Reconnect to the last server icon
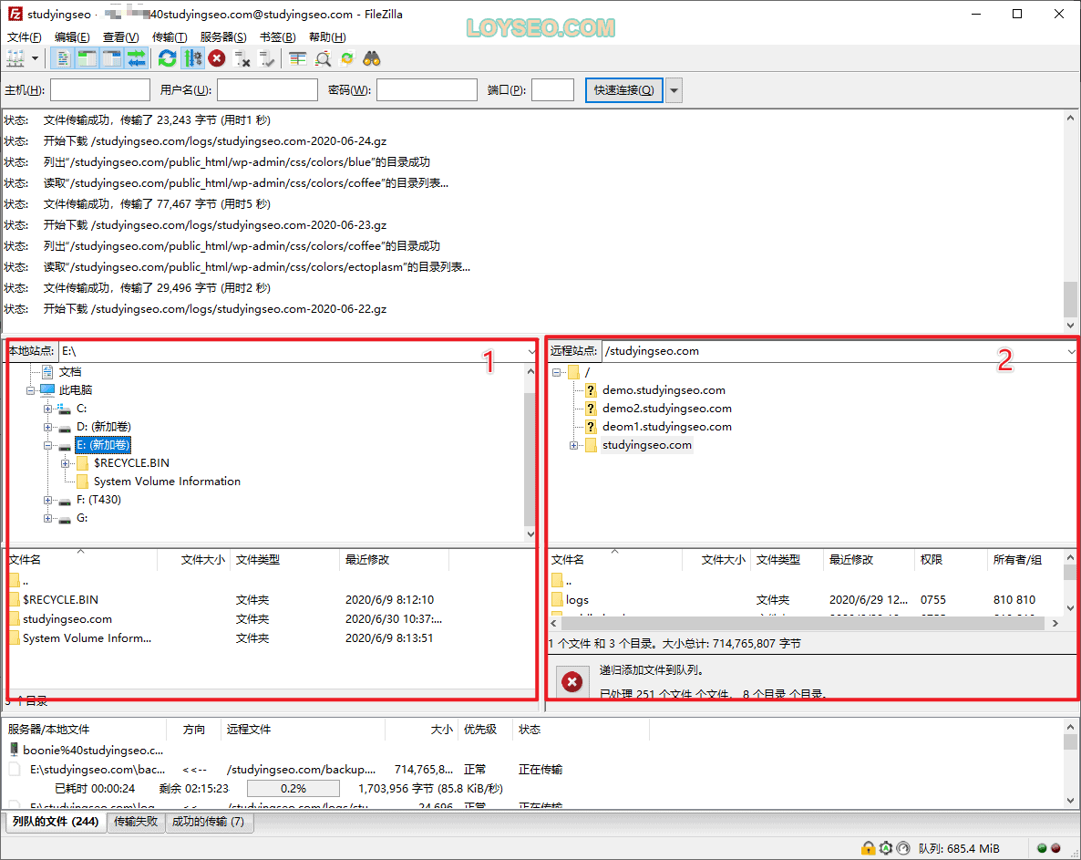Viewport: 1081px width, 860px height. [266, 58]
